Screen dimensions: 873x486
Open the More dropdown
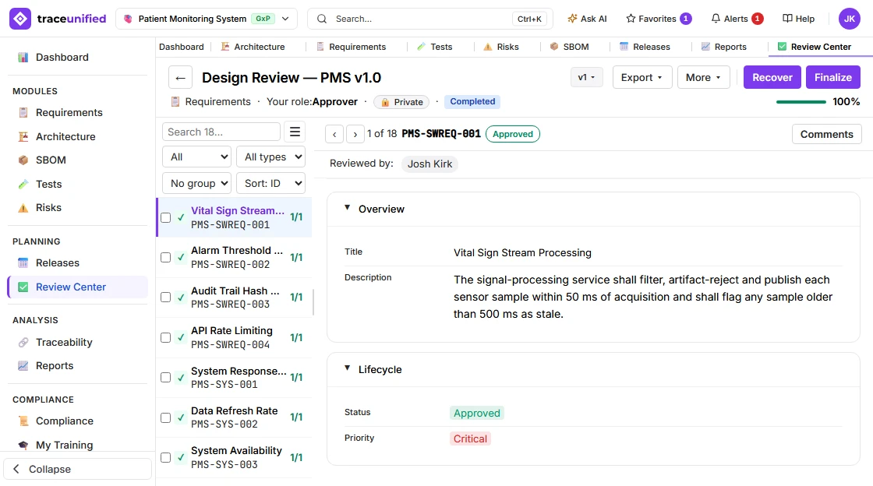(703, 77)
